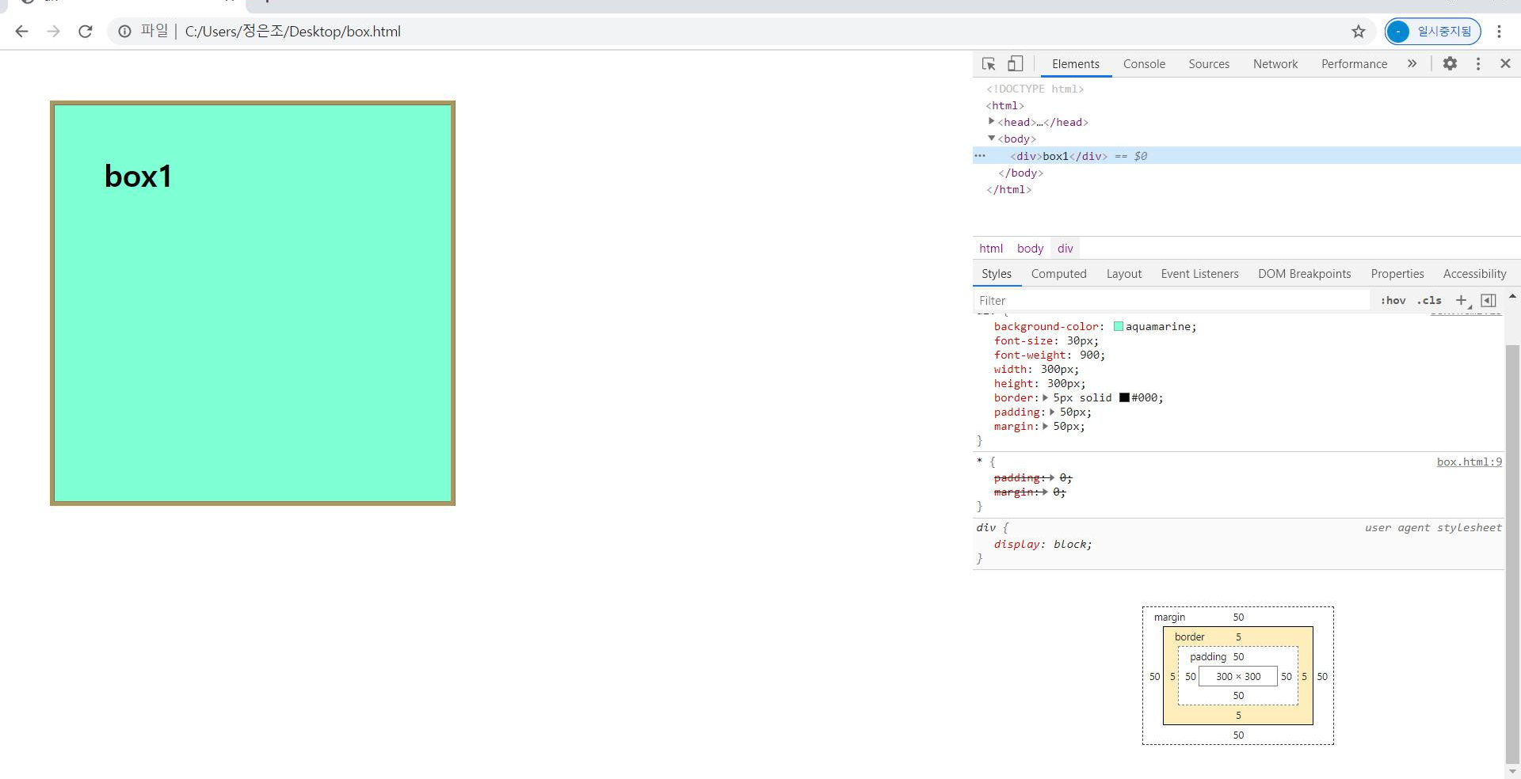This screenshot has height=779, width=1521.
Task: Expand the head element node
Action: (x=991, y=121)
